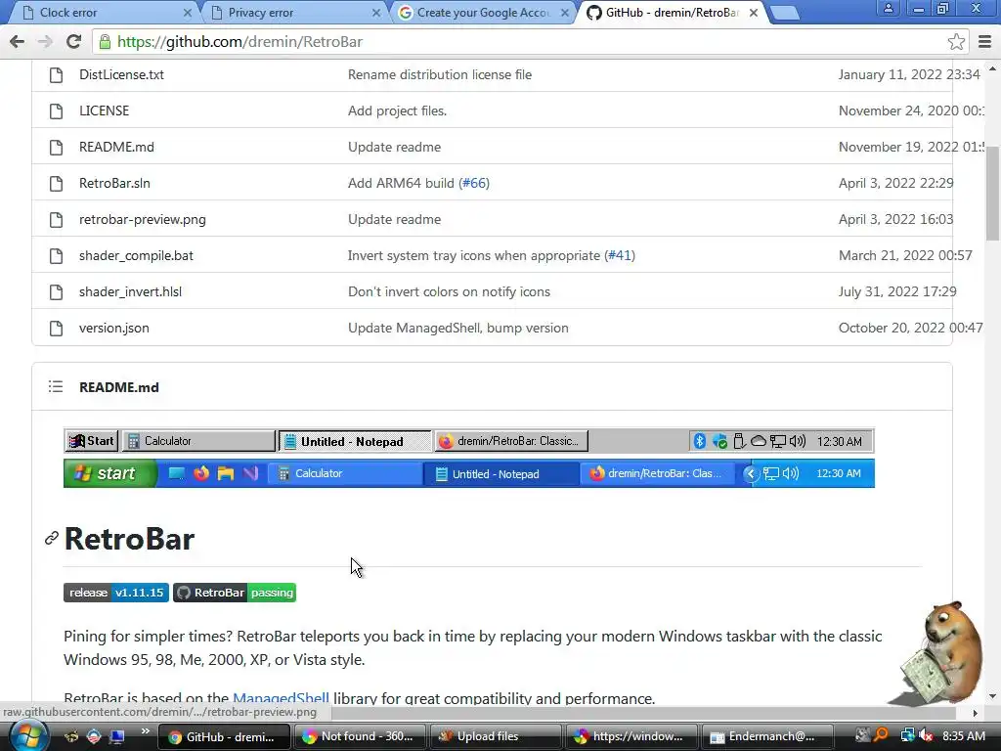
Task: Click the anchor link icon beside RetroBar heading
Action: pyautogui.click(x=52, y=539)
